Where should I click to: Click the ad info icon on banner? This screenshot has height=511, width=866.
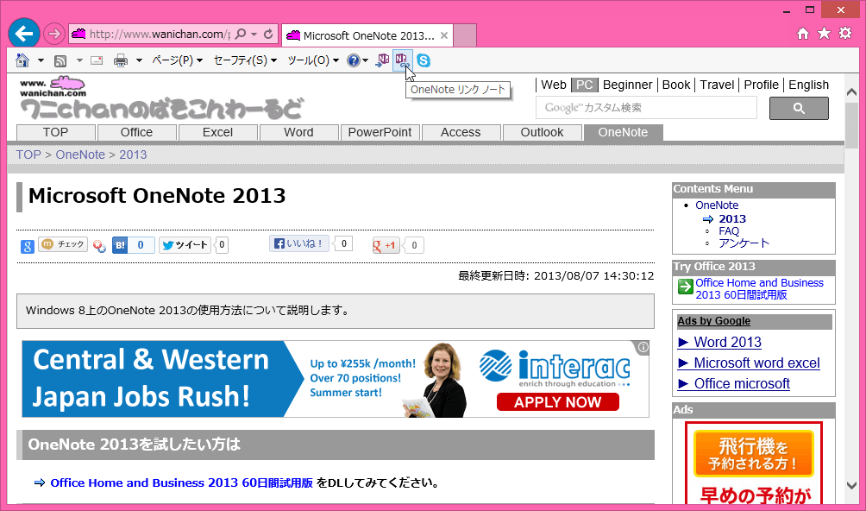(x=643, y=348)
